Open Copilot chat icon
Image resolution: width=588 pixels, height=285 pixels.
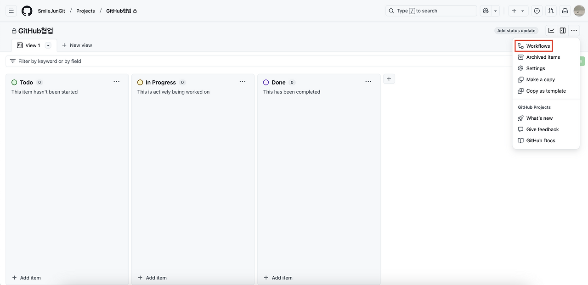pos(486,11)
